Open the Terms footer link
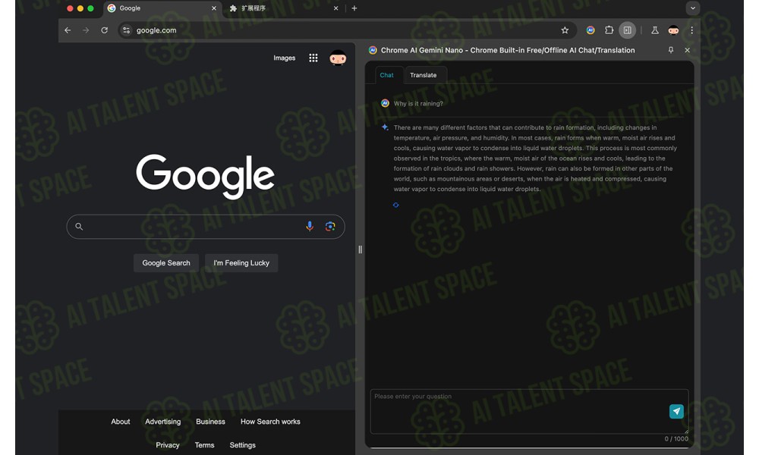The height and width of the screenshot is (455, 759). click(204, 445)
